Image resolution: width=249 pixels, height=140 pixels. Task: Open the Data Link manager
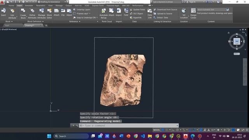coord(149,14)
